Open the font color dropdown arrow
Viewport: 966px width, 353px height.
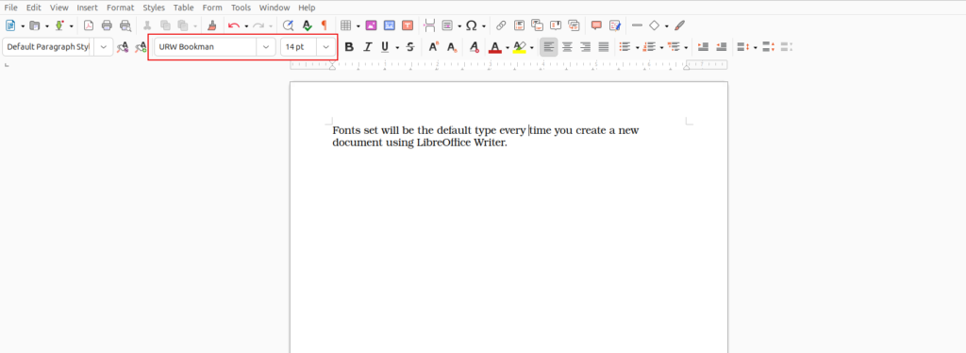(x=507, y=47)
